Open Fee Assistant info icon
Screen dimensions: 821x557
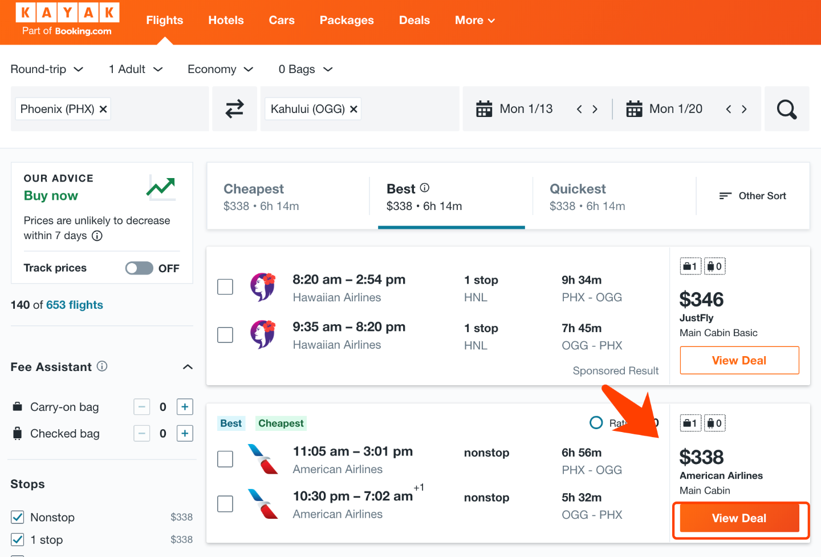point(102,366)
